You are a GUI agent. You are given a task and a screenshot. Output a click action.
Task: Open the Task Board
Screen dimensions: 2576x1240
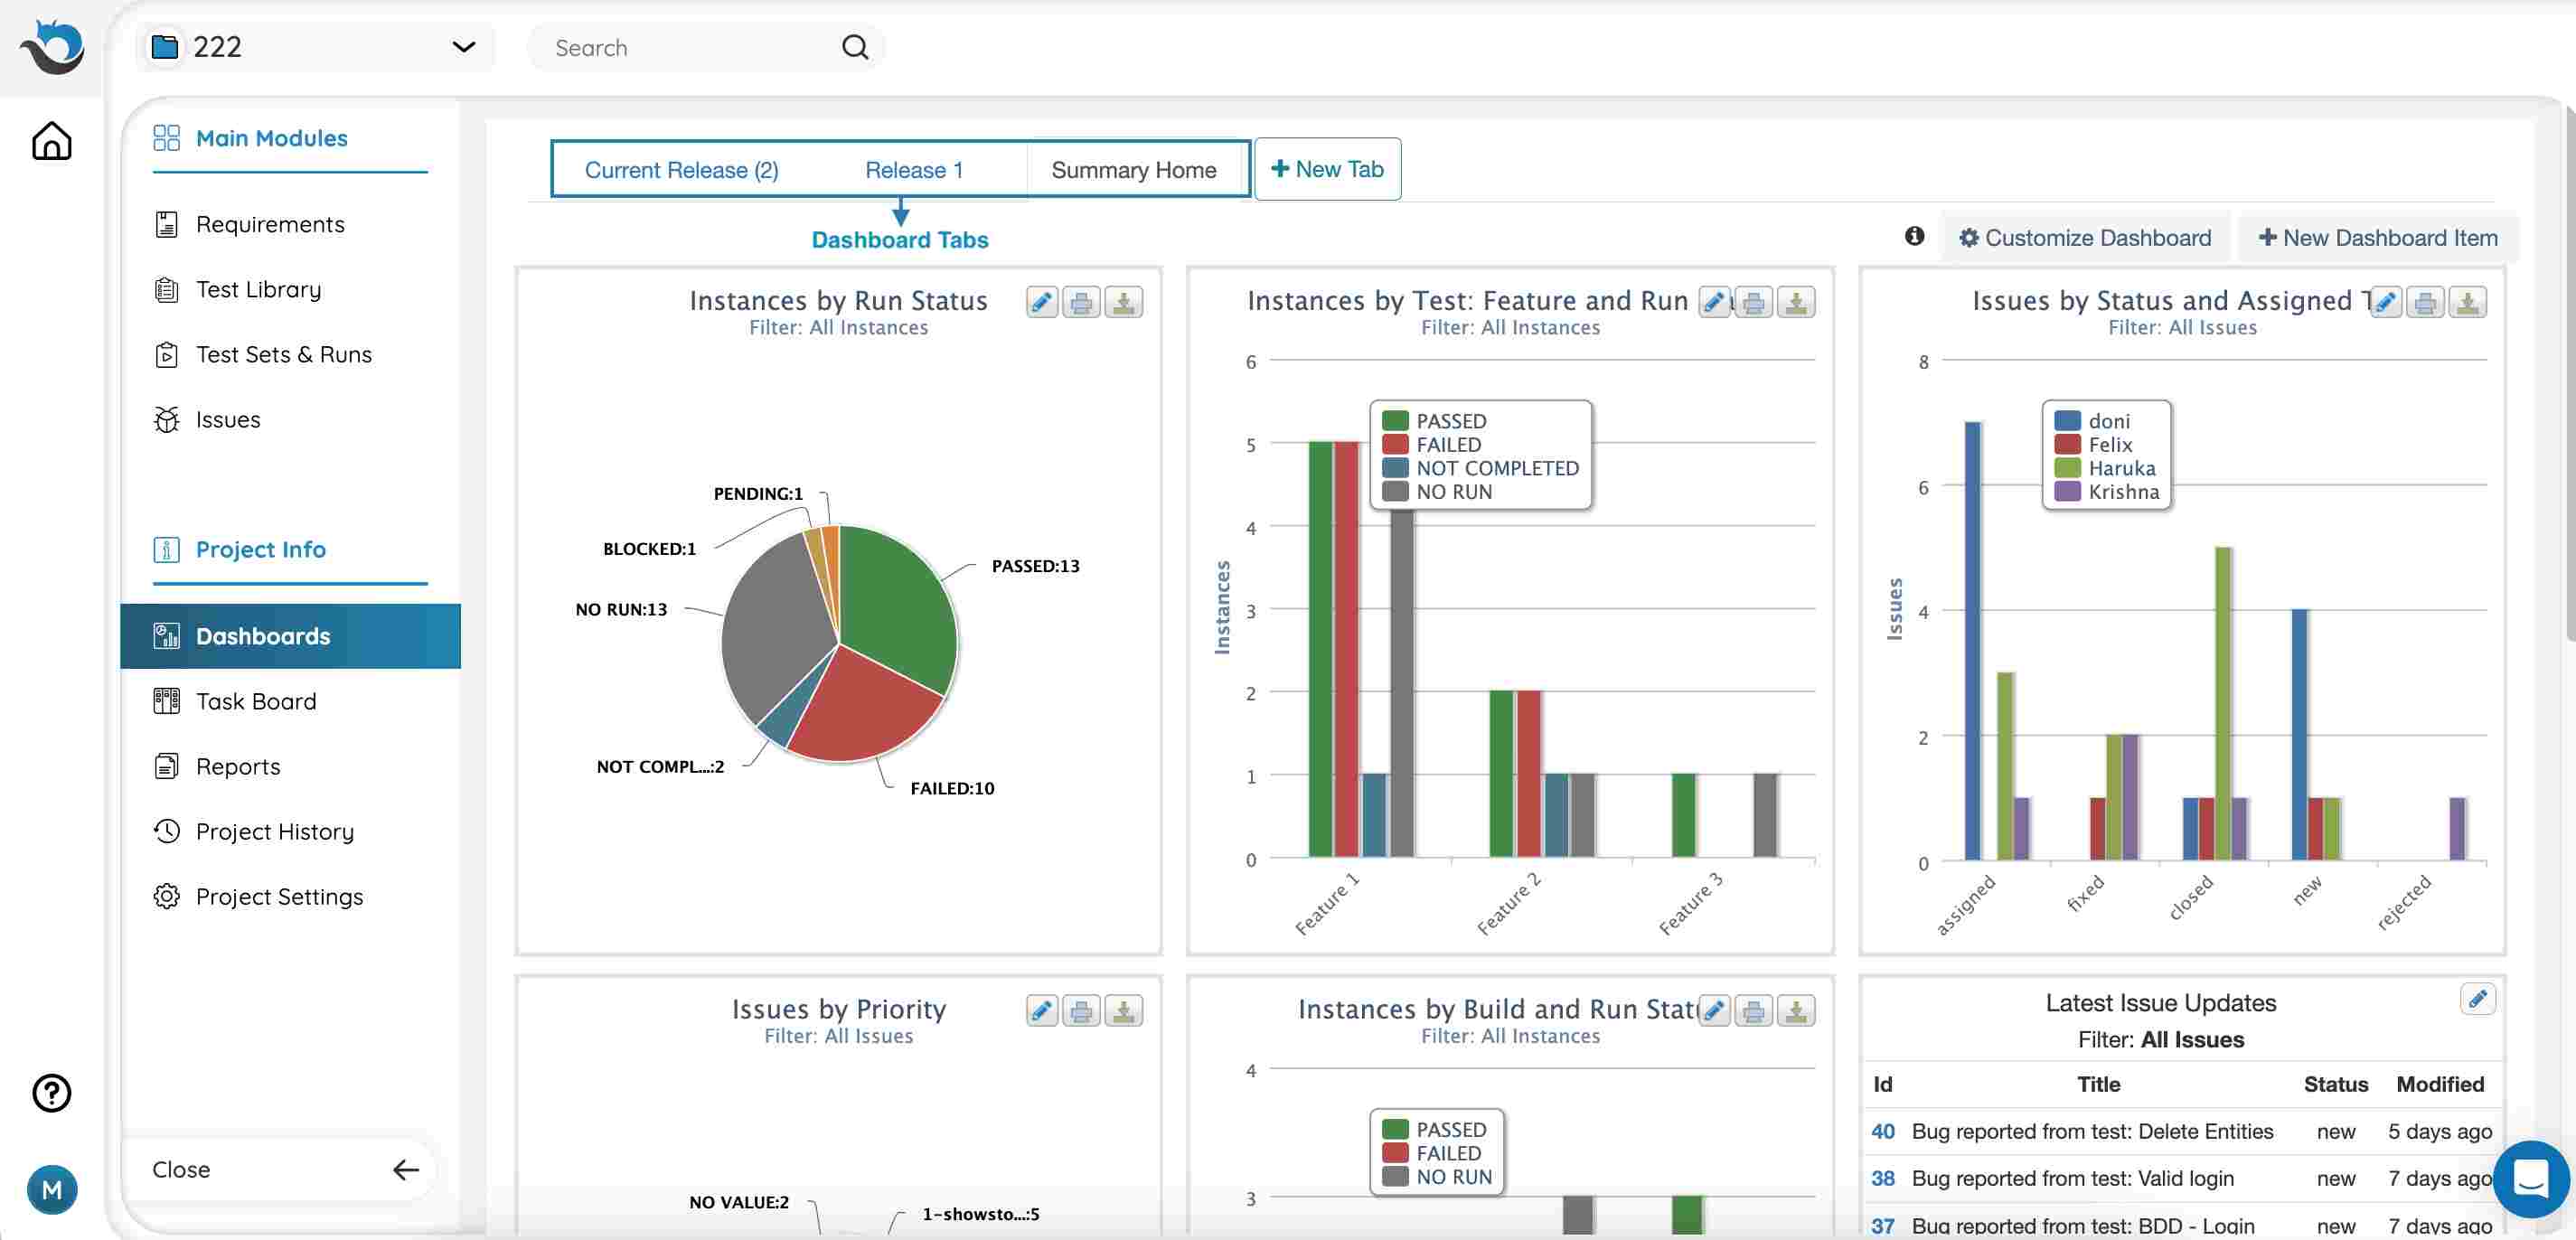point(255,701)
